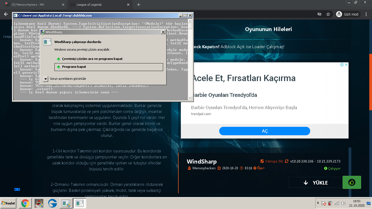Screen dimensions: 372x209
Task: Switch to first console window taskbar item
Action: 66,203
